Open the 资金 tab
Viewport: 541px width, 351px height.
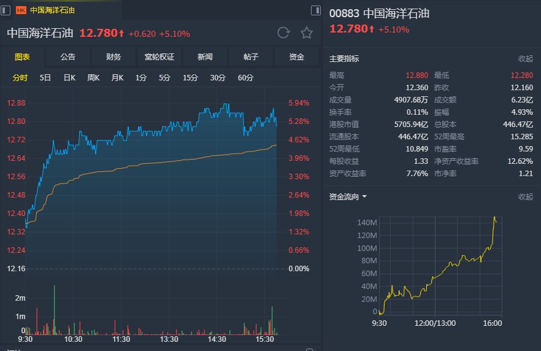296,57
